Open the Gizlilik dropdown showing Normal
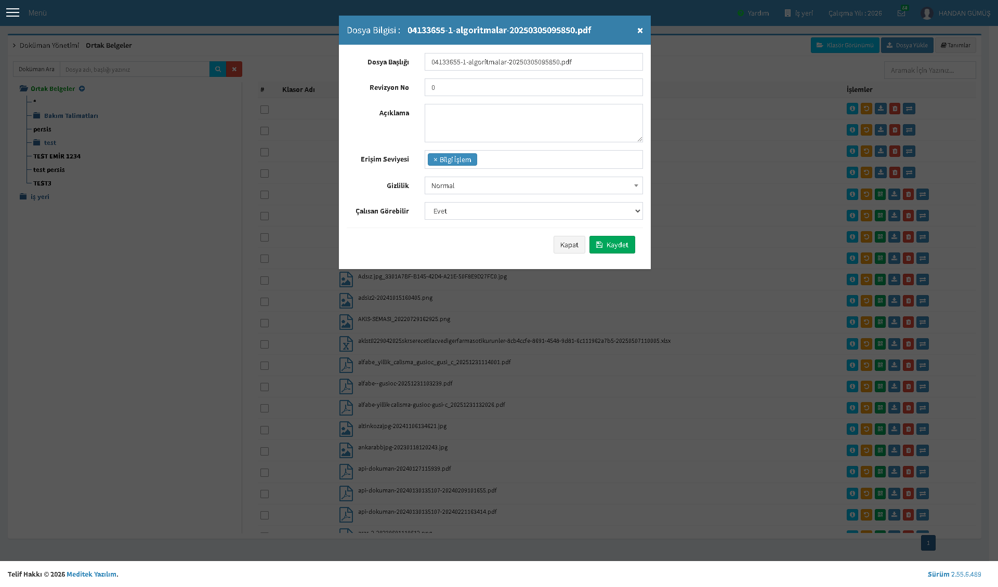This screenshot has height=587, width=998. [533, 185]
